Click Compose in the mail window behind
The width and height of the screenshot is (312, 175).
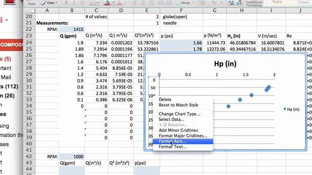click(x=12, y=45)
